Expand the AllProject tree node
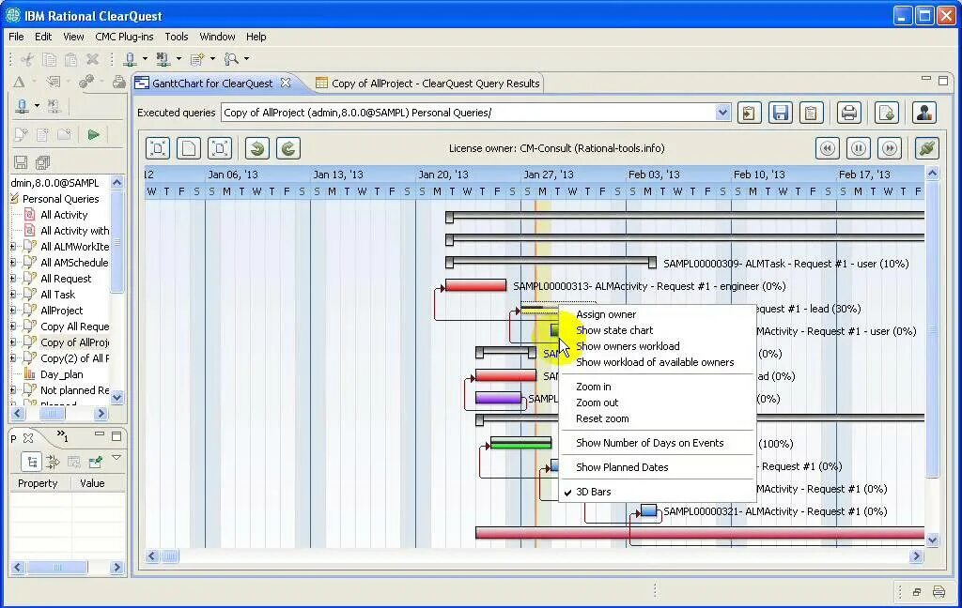 [x=13, y=311]
